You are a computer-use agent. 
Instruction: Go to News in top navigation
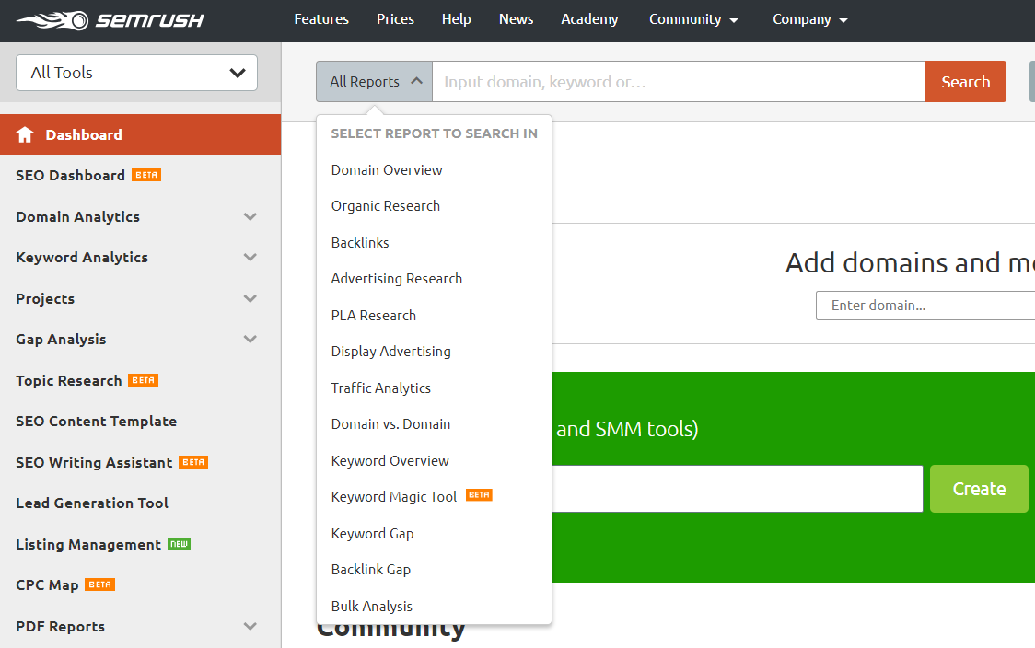tap(517, 19)
